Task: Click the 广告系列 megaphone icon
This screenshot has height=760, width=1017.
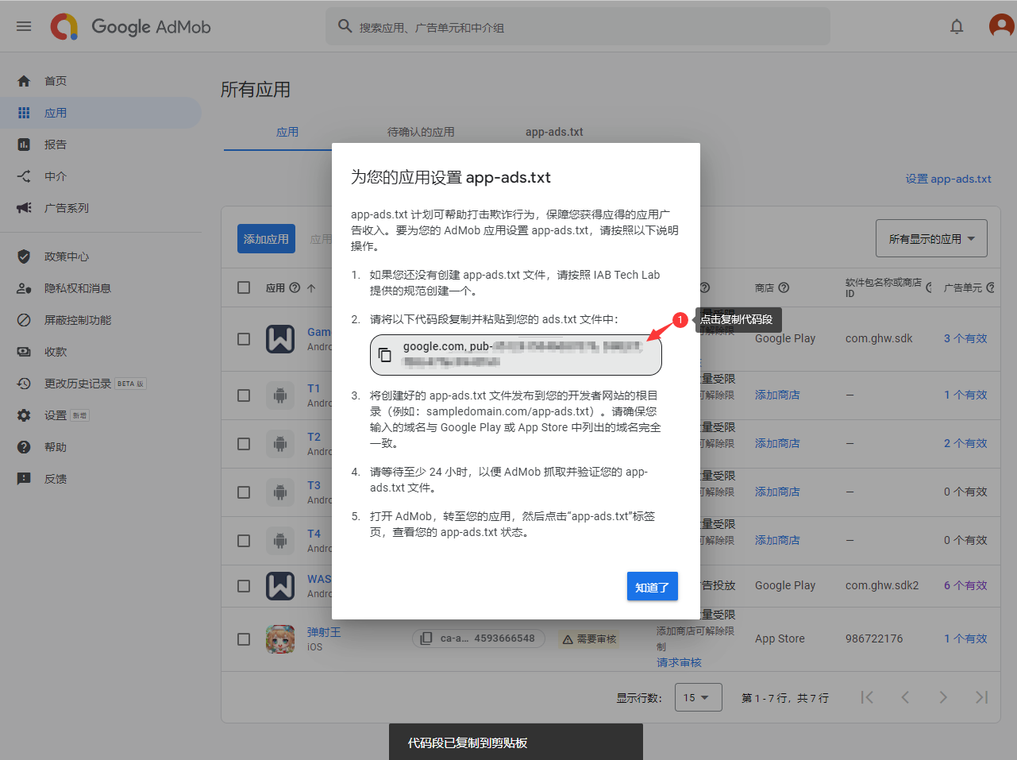Action: click(x=24, y=208)
